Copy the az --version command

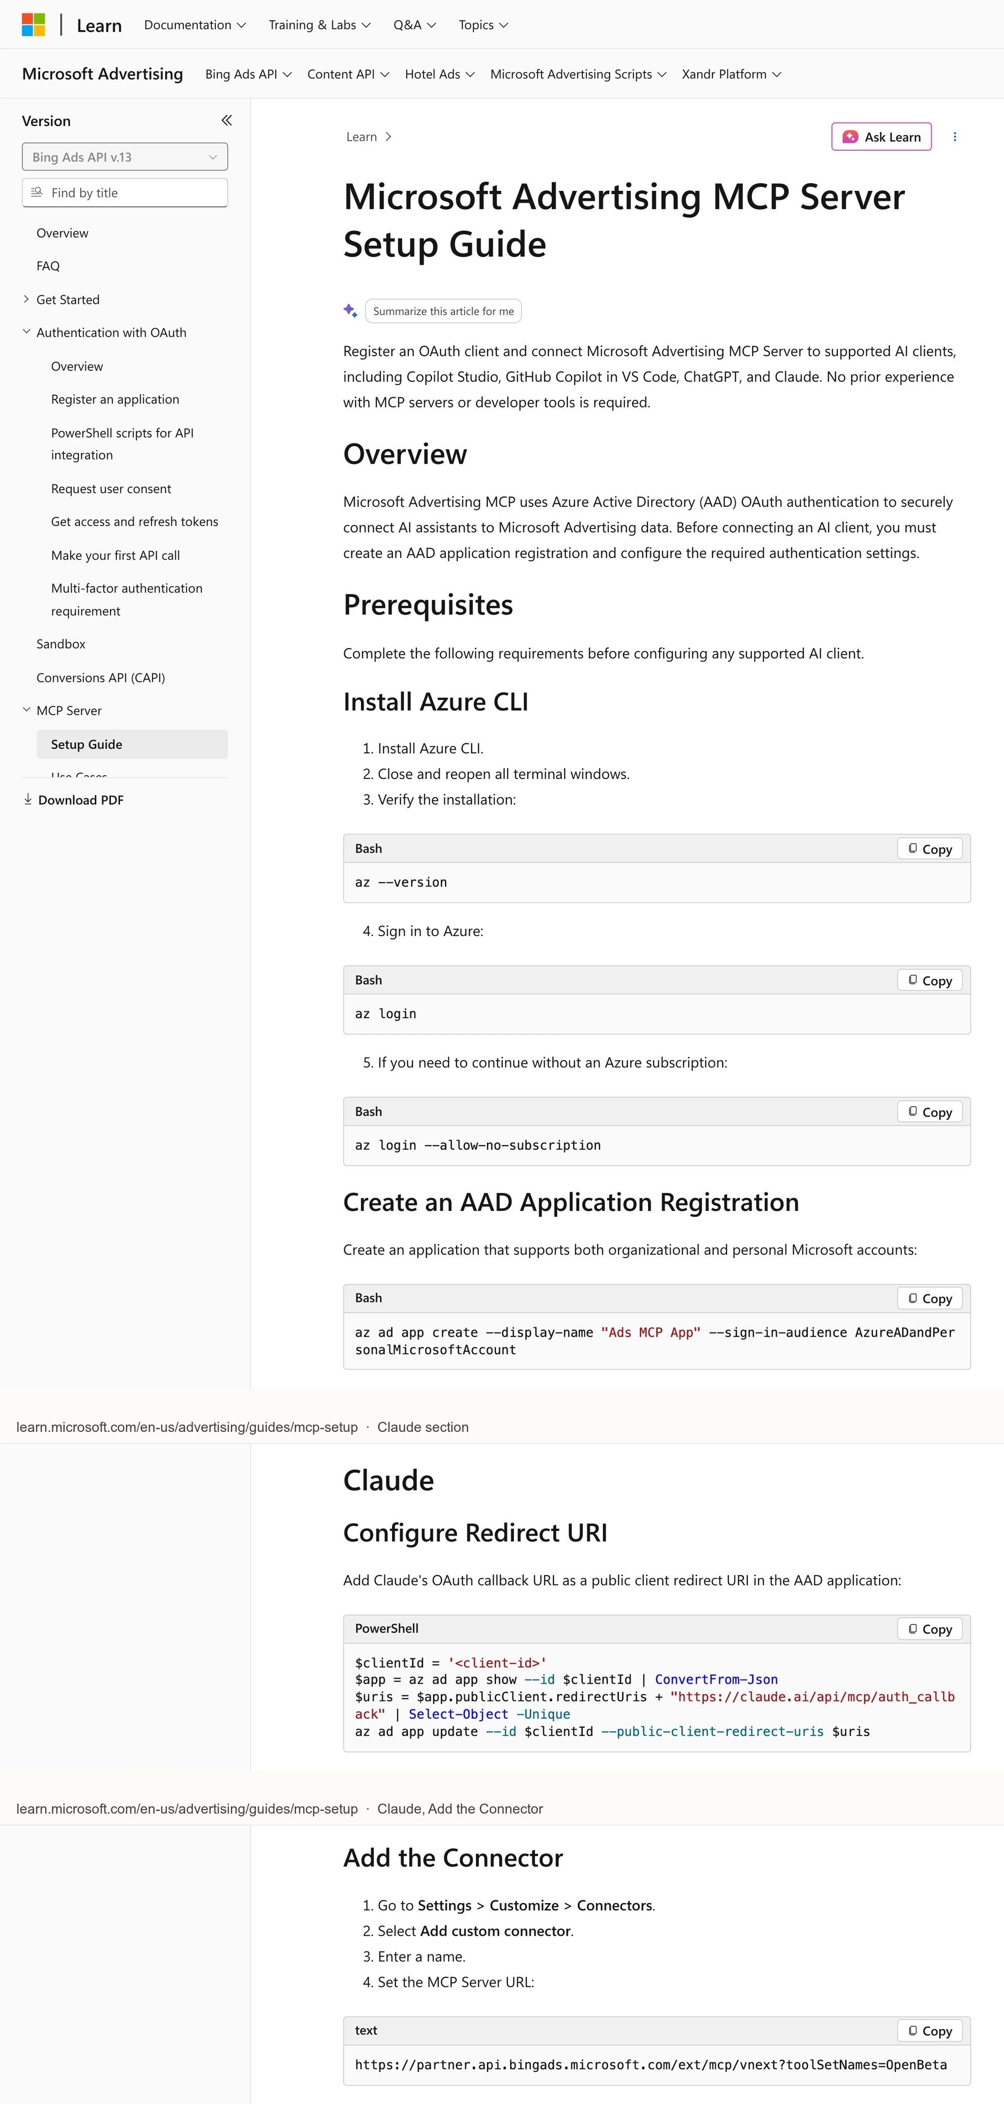pyautogui.click(x=930, y=849)
